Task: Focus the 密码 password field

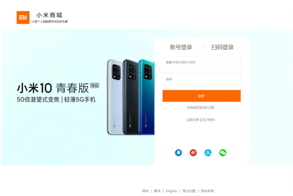Action: (202, 79)
